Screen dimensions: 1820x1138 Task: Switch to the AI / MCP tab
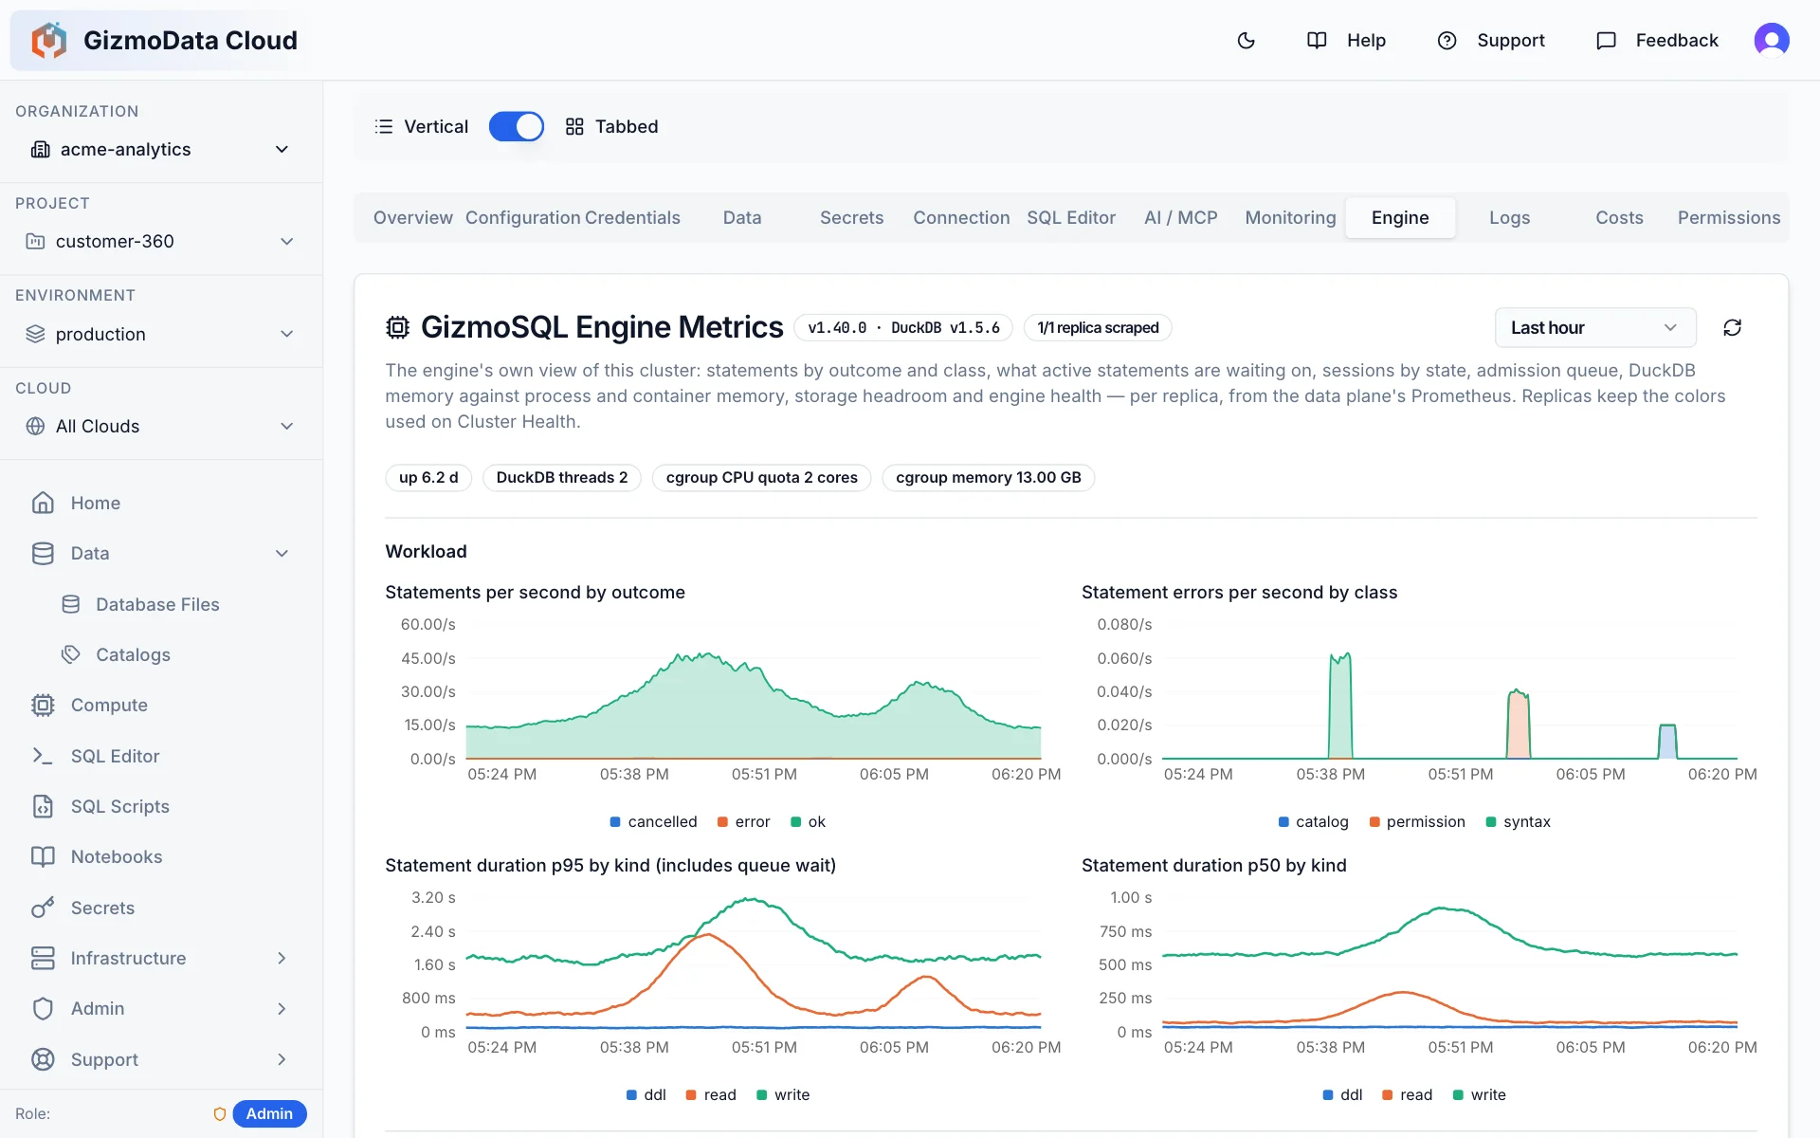tap(1181, 217)
